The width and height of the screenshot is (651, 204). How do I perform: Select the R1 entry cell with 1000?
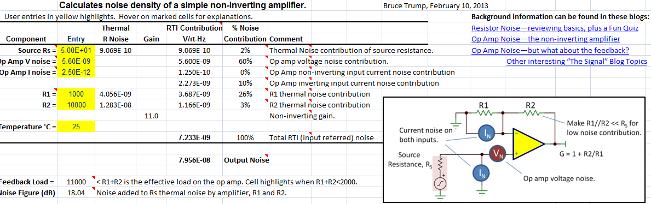point(77,94)
